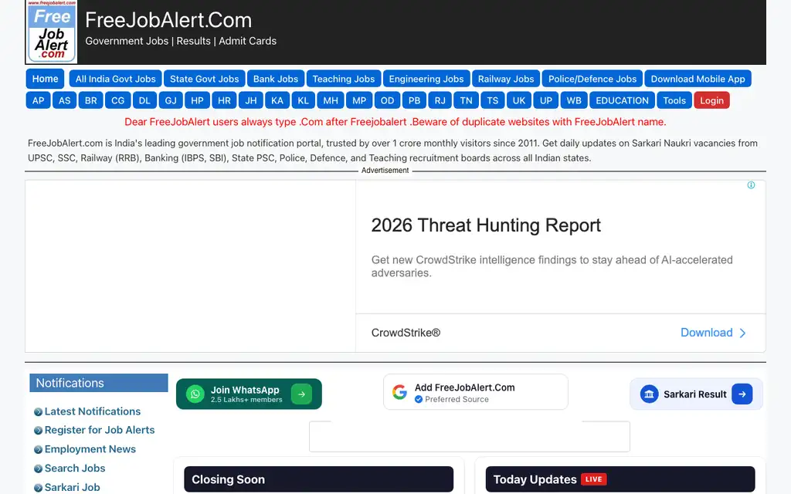Viewport: 791px width, 494px height.
Task: Open Sarkari Job sidebar link
Action: point(72,488)
